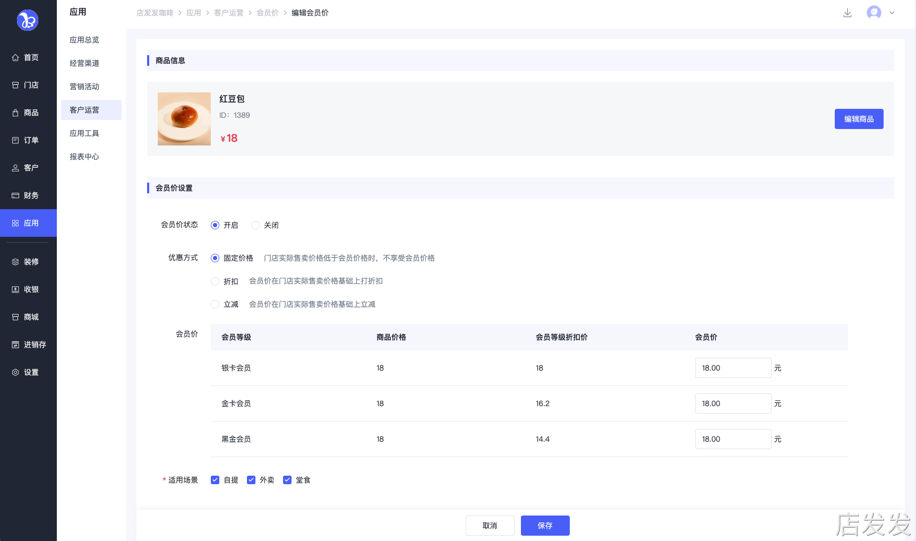Viewport: 916px width, 541px height.
Task: Choose the 固定价格 discount method
Action: [215, 258]
